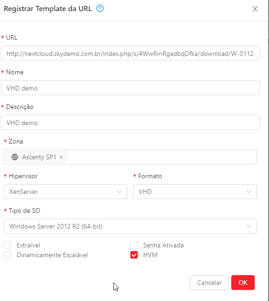Screen dimensions: 269x301
Task: Click the red OK button
Action: 243,283
